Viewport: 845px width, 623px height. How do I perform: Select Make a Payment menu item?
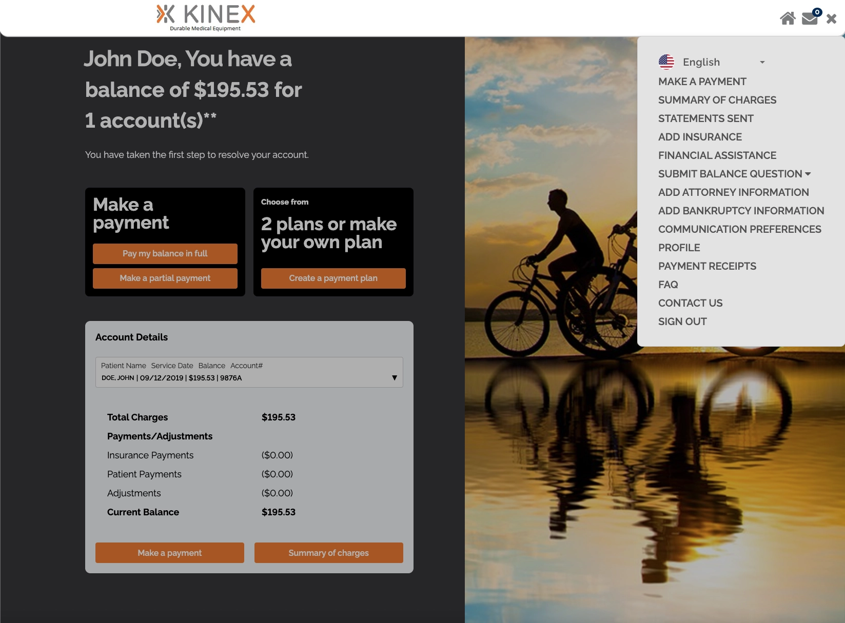[x=702, y=82]
